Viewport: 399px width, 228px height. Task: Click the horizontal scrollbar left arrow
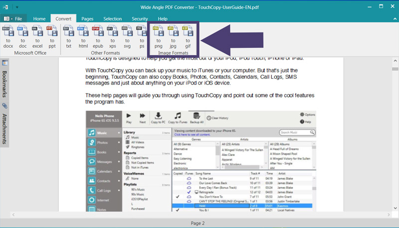click(13, 215)
